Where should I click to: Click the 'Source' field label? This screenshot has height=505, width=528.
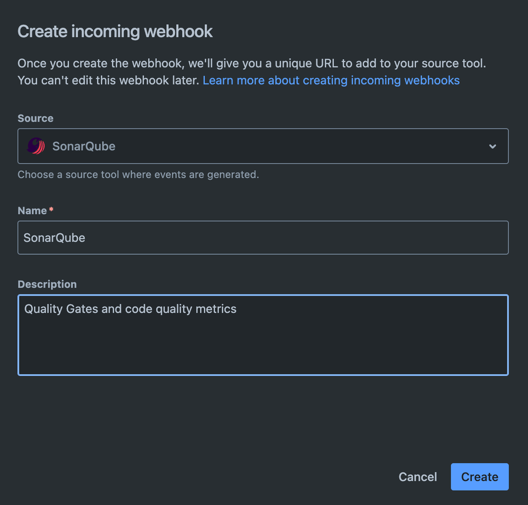(35, 118)
